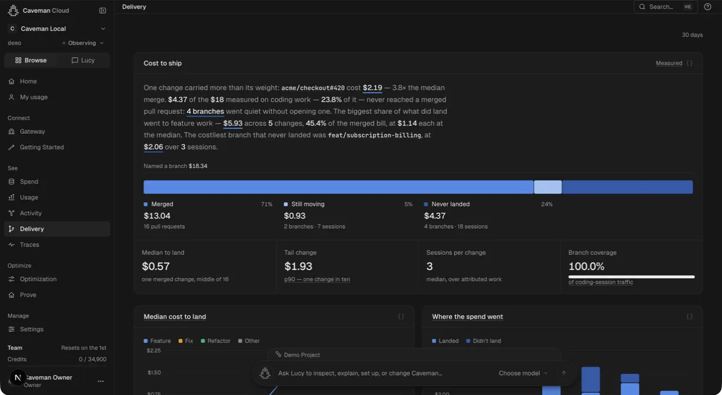Toggle the Fix legend item

point(186,341)
